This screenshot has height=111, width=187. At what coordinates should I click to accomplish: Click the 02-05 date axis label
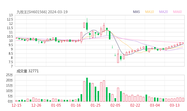115,105
